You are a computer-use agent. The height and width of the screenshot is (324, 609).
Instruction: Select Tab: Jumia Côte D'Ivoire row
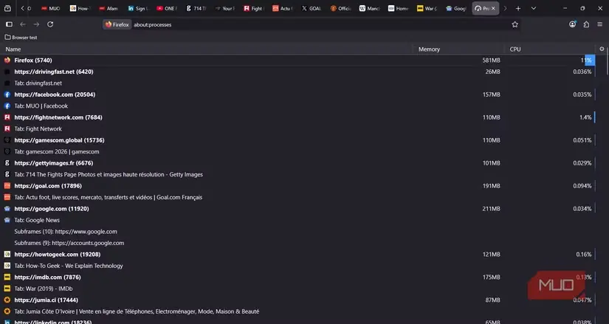tap(299, 311)
